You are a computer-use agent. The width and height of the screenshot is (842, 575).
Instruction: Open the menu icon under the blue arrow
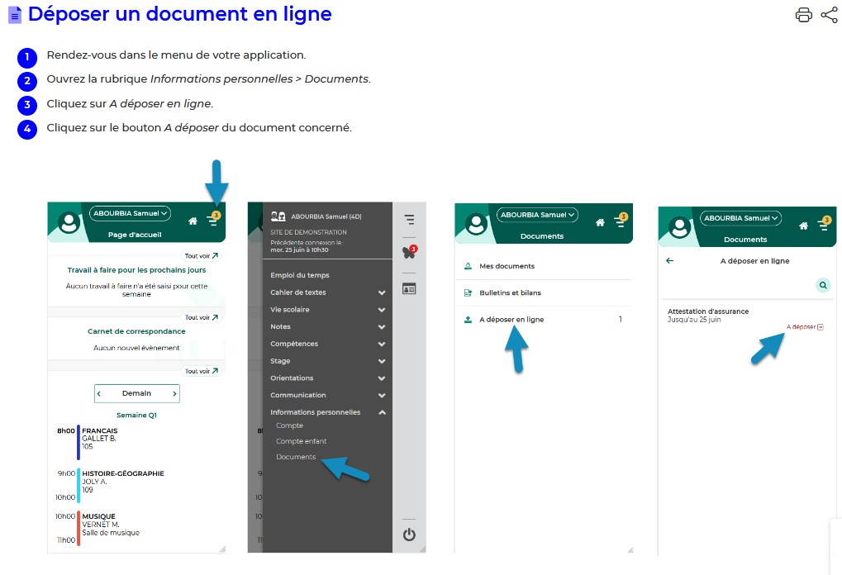pyautogui.click(x=212, y=221)
